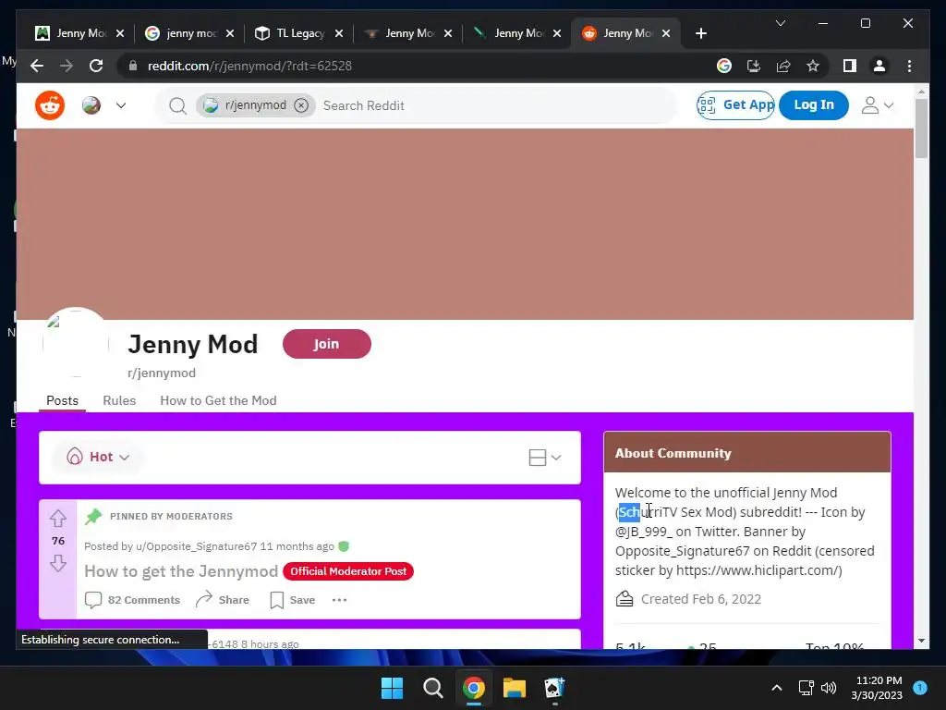Screen dimensions: 946x710
Task: Click the Get App button
Action: 735,105
